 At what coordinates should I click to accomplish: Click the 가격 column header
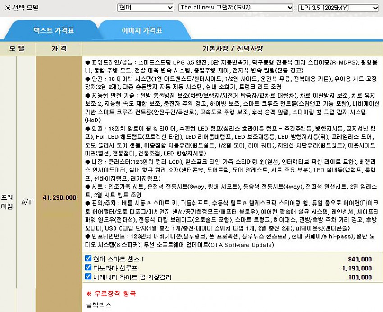59,48
